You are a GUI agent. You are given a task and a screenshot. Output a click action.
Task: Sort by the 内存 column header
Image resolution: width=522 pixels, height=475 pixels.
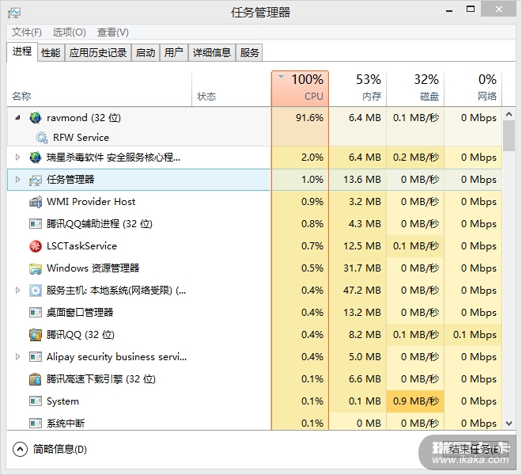coord(357,89)
